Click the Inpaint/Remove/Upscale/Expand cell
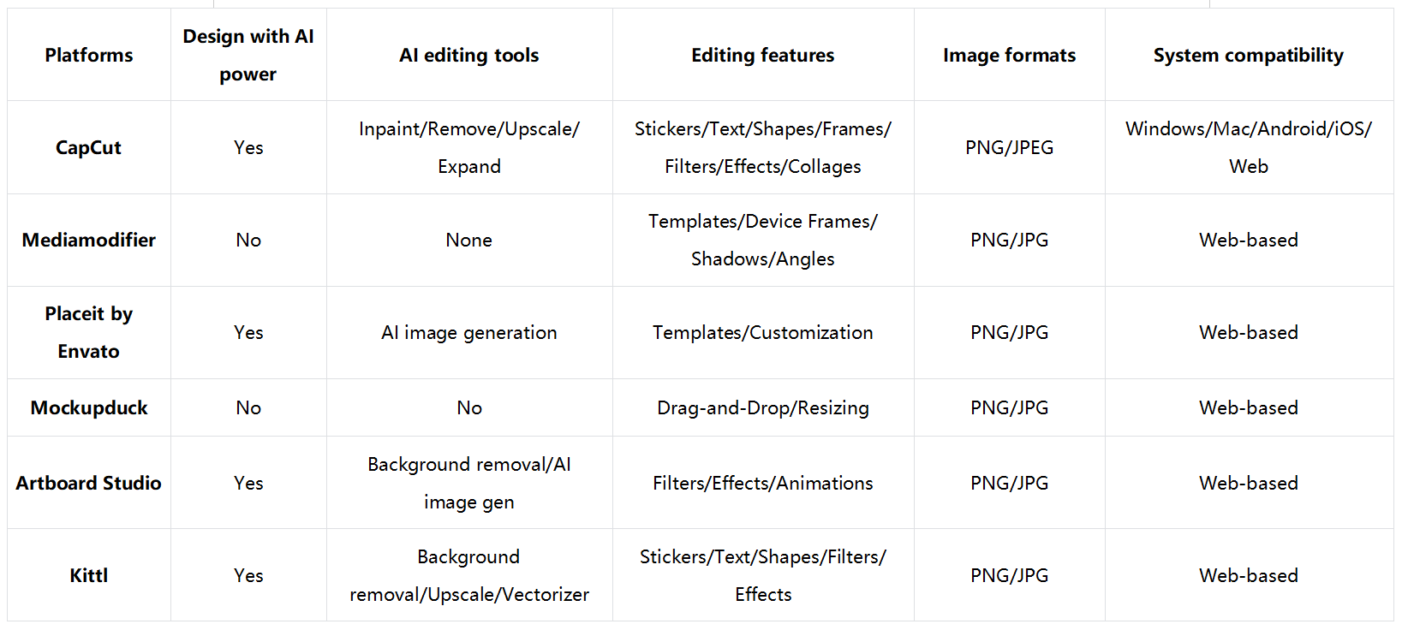 coord(469,147)
